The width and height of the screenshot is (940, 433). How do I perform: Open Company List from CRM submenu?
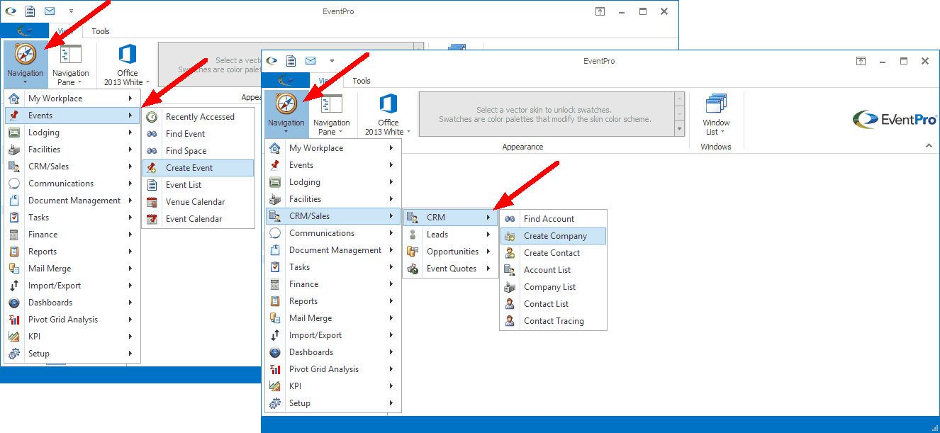(553, 287)
